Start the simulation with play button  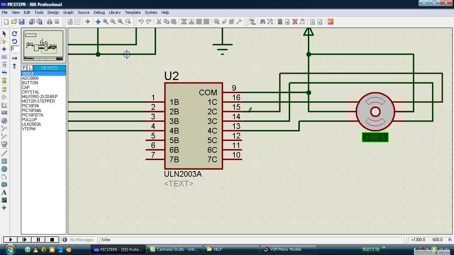coord(11,240)
